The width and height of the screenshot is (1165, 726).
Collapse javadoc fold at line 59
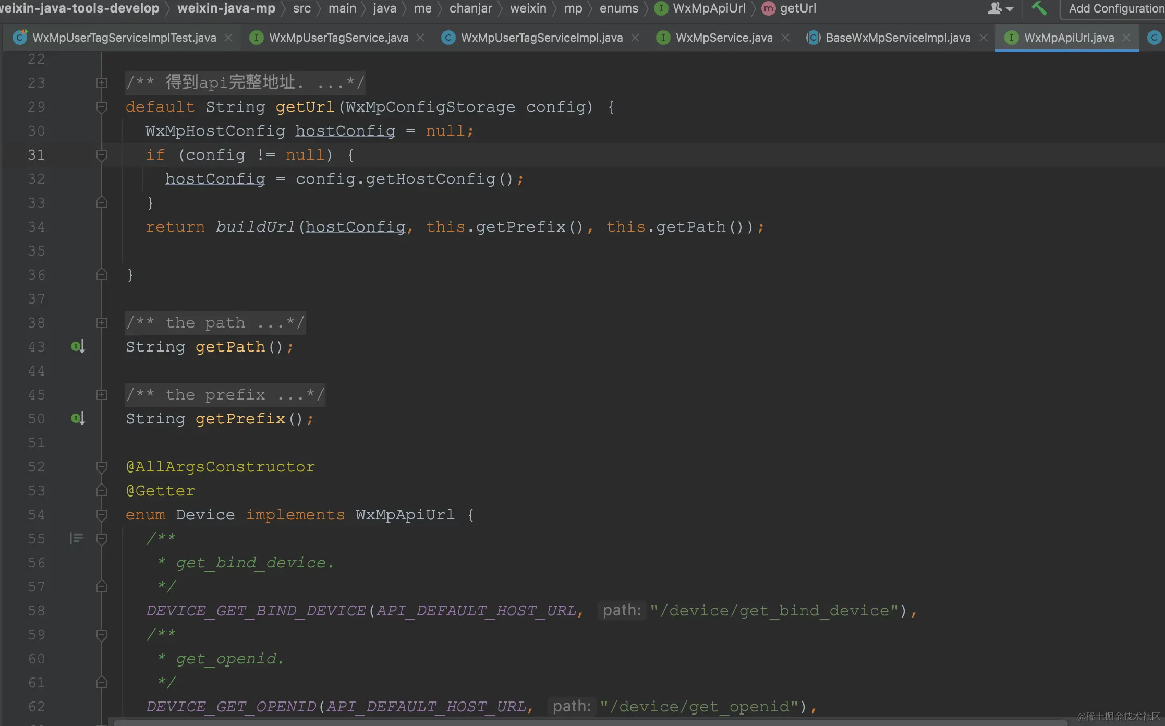pyautogui.click(x=102, y=635)
